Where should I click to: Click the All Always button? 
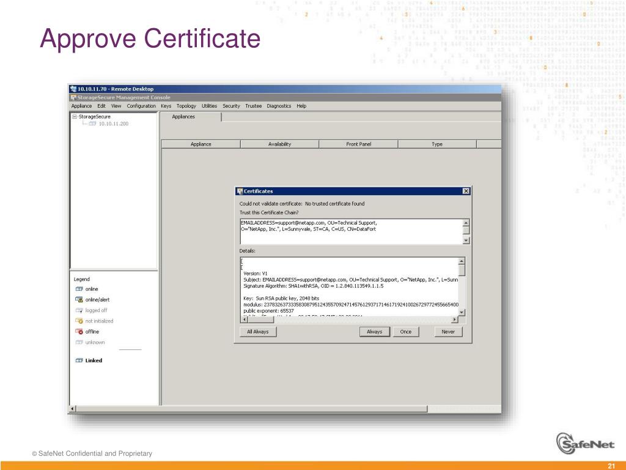coord(258,332)
